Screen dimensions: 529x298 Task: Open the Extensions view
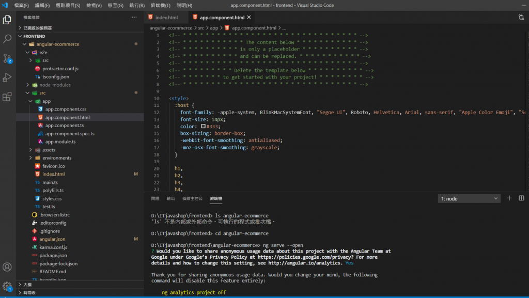[x=7, y=97]
